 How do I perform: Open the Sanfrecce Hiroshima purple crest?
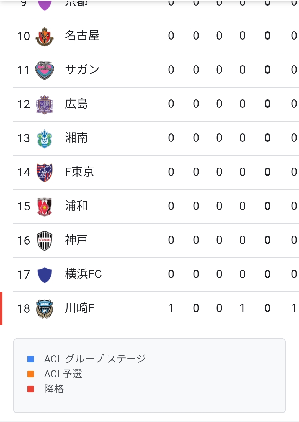pos(44,104)
